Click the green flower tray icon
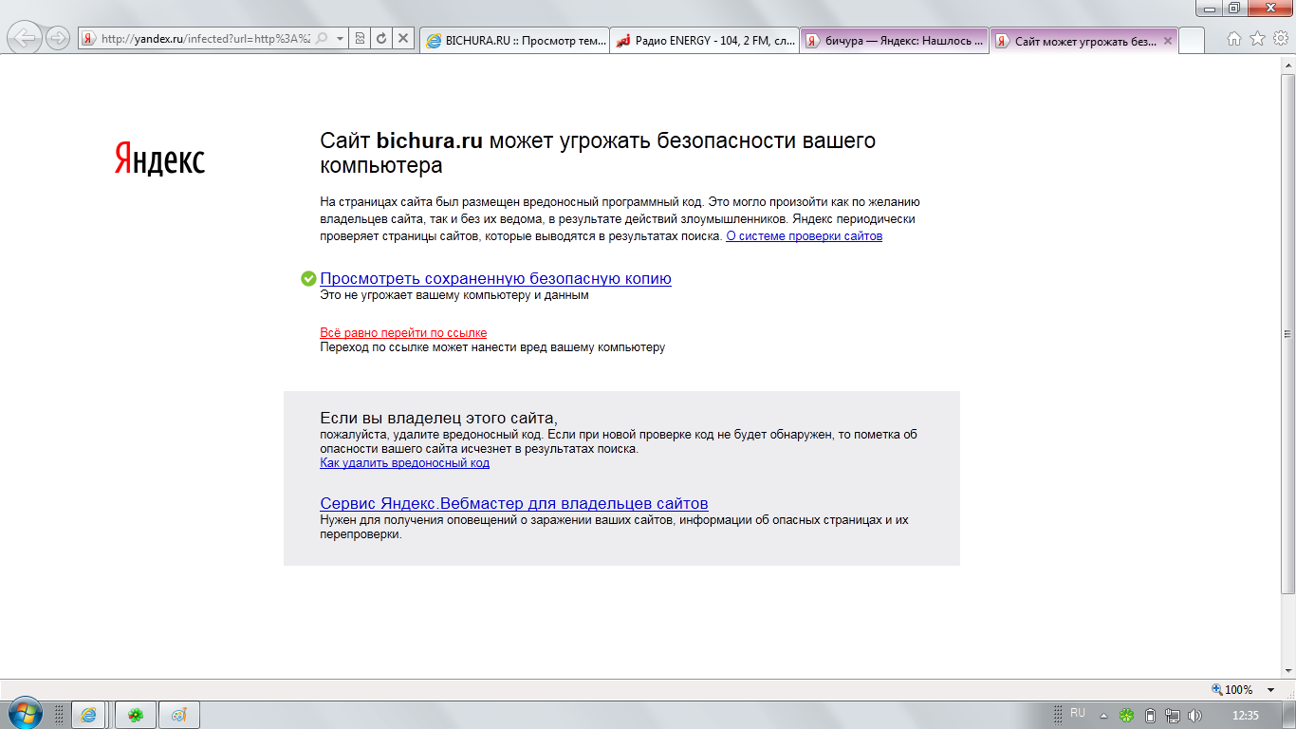Screen dimensions: 1296x729 pyautogui.click(x=1127, y=715)
